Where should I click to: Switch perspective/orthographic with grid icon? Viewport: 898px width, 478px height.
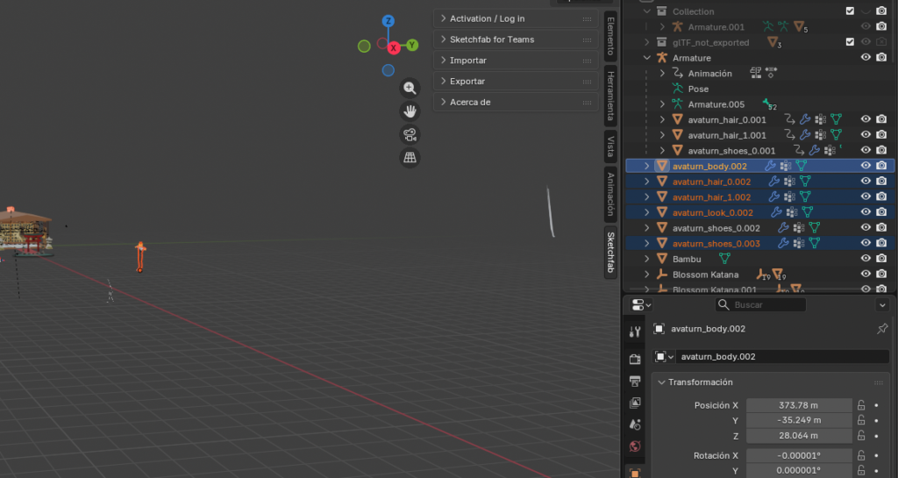coord(410,158)
